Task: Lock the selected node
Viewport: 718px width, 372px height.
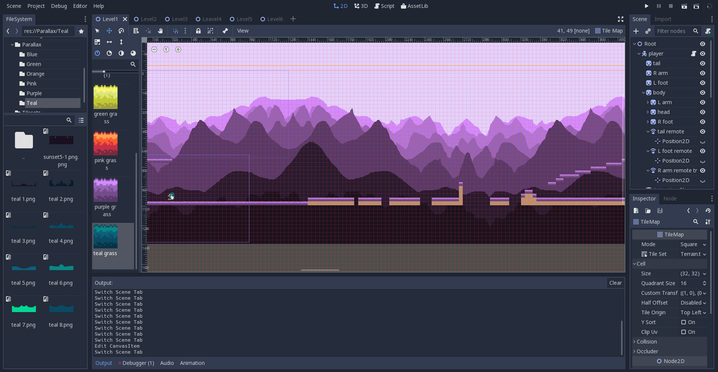Action: [x=198, y=31]
